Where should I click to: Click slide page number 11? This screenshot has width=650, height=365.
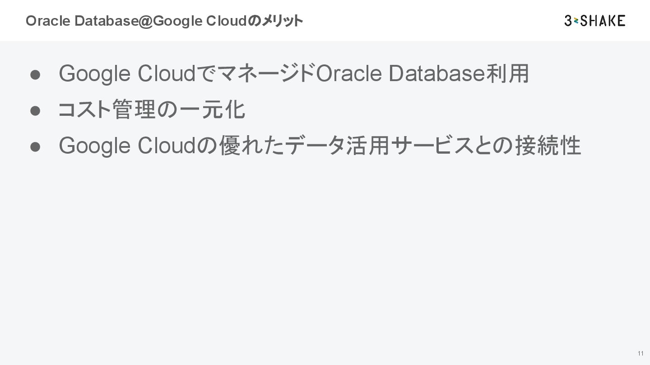640,353
